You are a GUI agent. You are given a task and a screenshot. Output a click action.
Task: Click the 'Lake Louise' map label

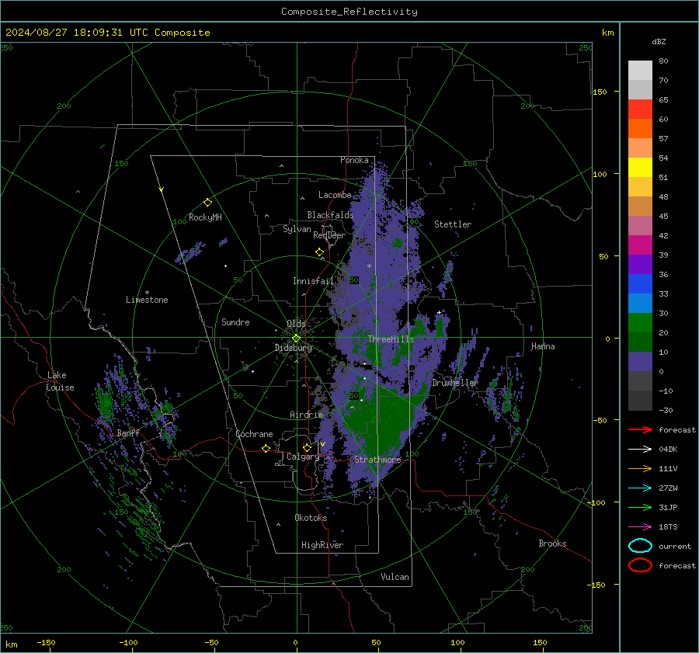pos(60,381)
